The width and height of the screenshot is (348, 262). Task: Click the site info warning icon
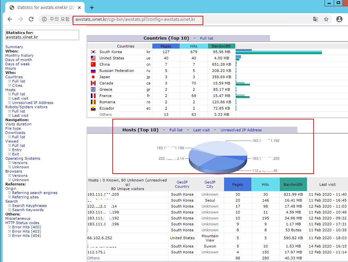tap(44, 19)
